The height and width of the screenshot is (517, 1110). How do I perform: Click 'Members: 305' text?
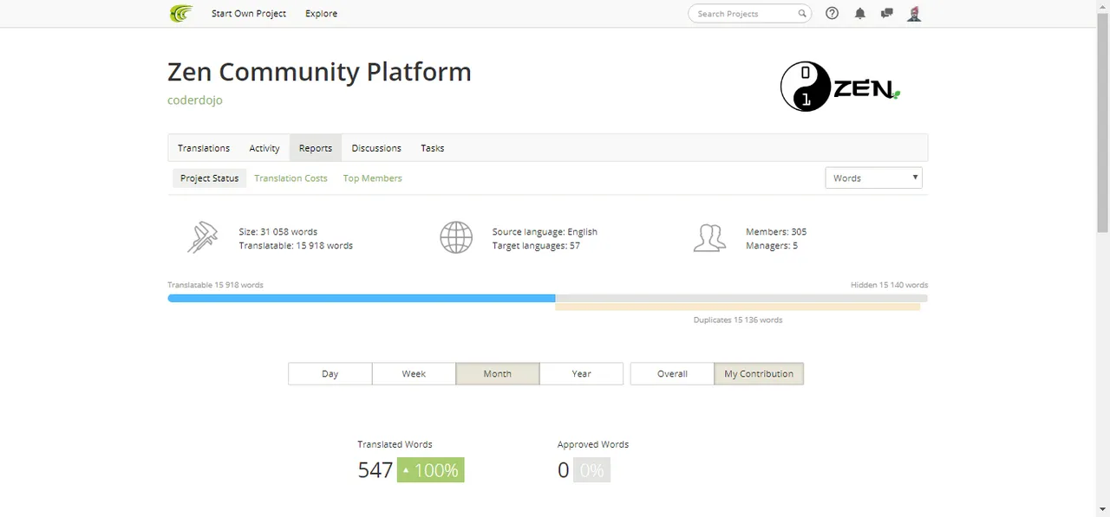click(x=776, y=232)
